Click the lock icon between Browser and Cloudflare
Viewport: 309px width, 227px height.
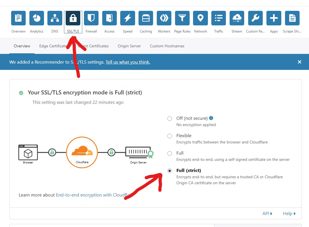click(x=52, y=152)
